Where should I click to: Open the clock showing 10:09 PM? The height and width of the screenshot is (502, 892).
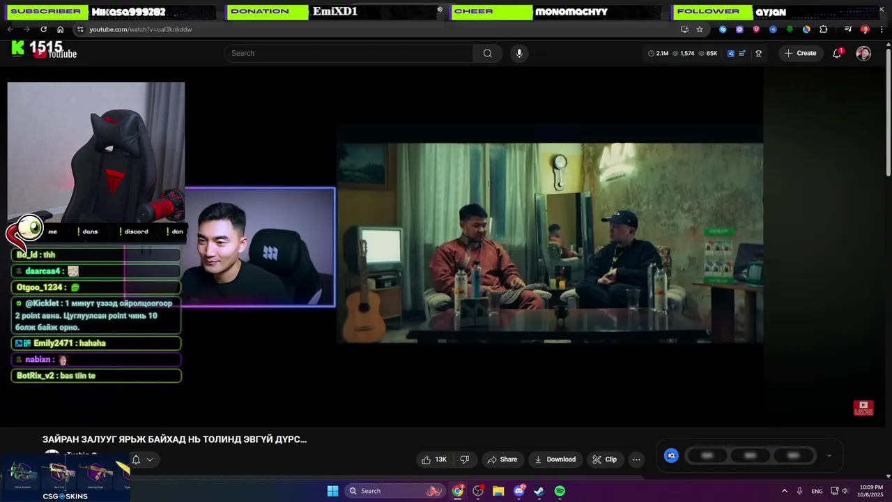871,491
